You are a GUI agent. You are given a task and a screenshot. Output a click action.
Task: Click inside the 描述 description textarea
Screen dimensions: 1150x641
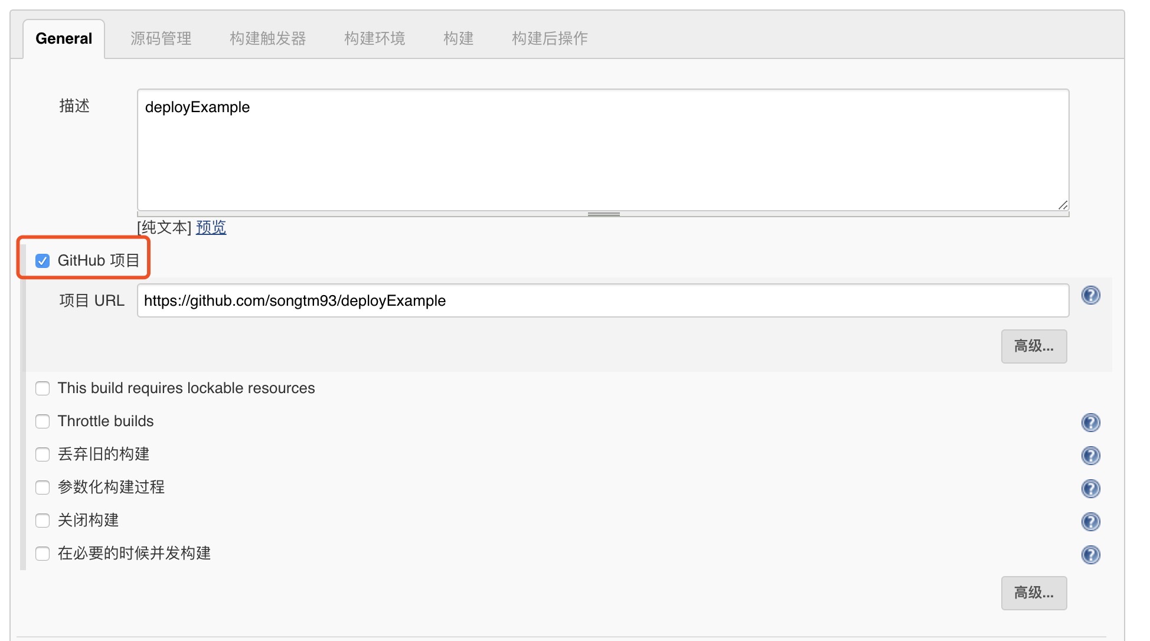pos(602,151)
